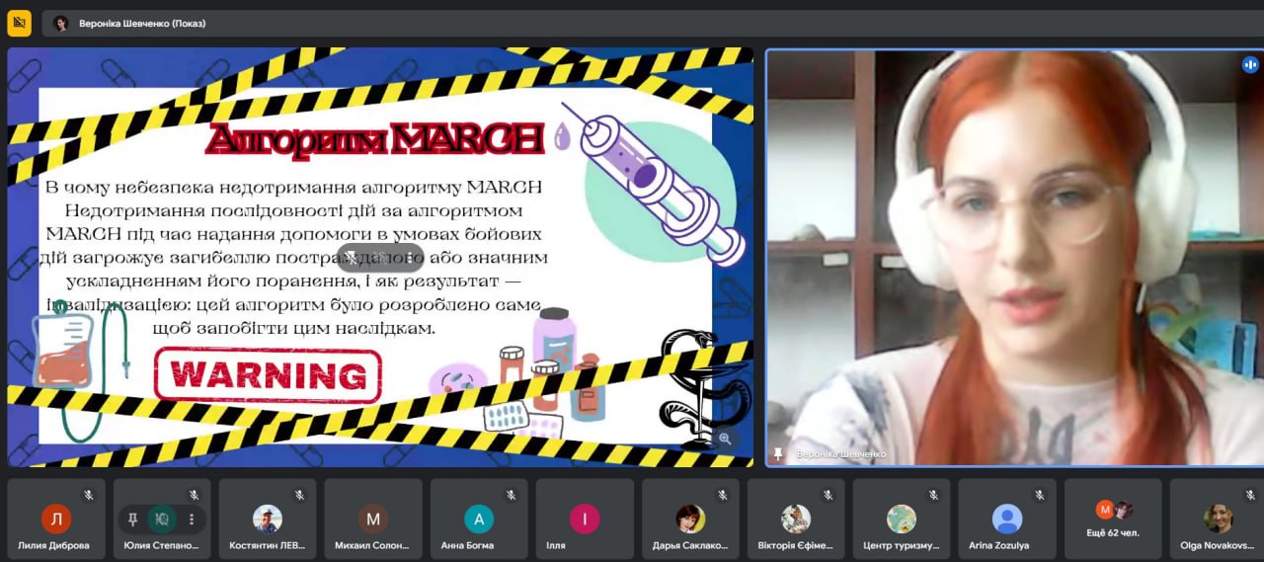
Task: Select Вікторія Єфіме's participant avatar
Action: 796,519
